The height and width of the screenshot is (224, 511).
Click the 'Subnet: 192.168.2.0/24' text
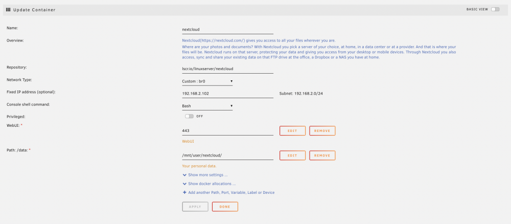(301, 94)
